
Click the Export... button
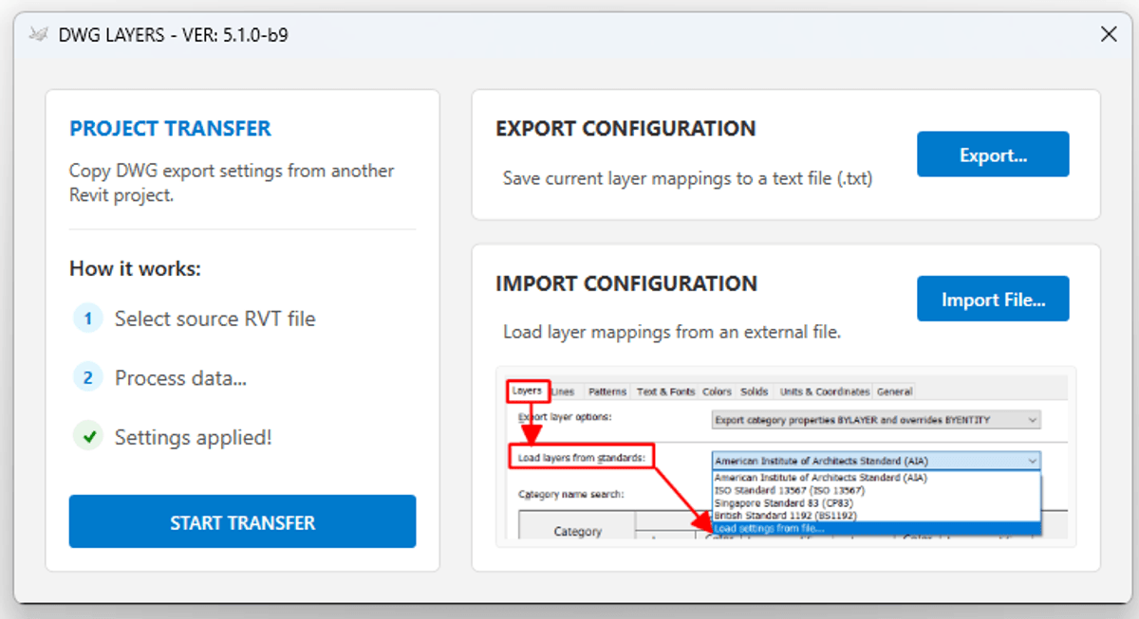click(993, 155)
